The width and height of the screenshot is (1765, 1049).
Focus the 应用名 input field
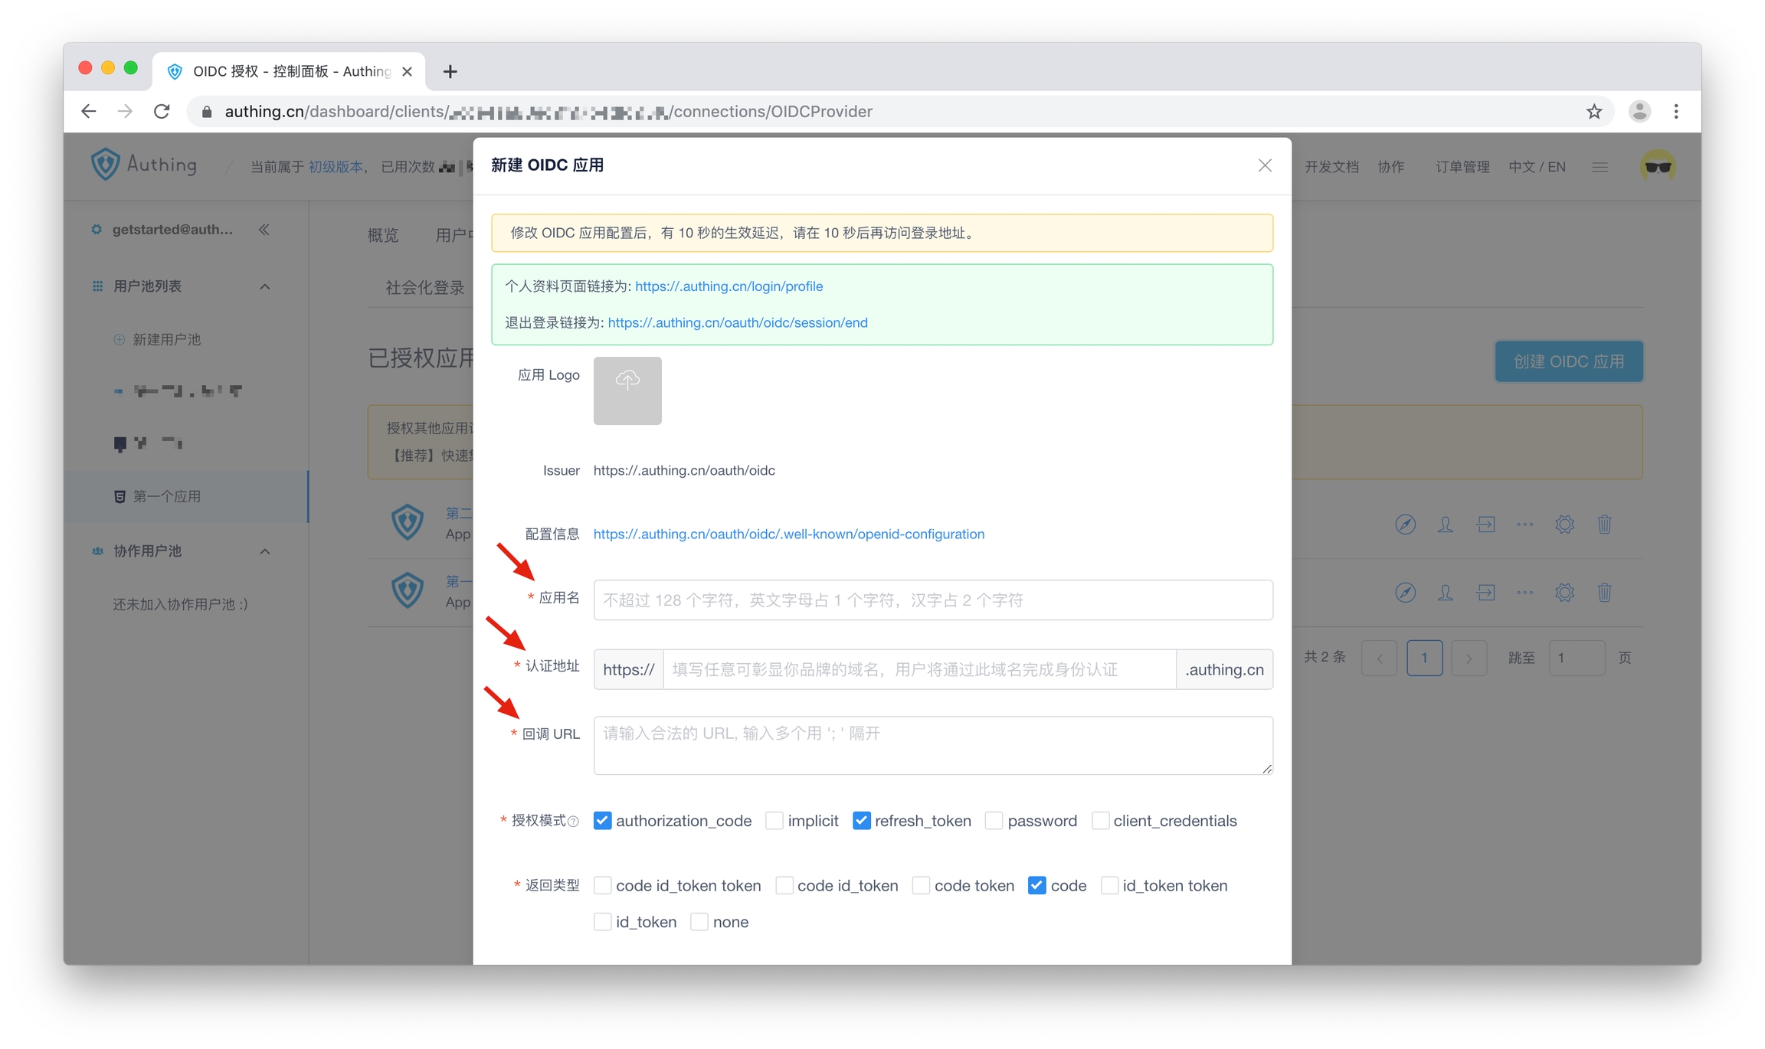(932, 600)
